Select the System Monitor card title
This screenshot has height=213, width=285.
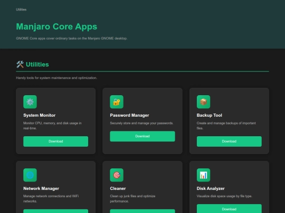click(39, 115)
